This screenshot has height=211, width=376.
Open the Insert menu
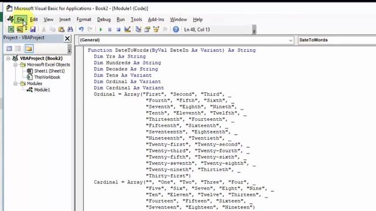coord(65,19)
